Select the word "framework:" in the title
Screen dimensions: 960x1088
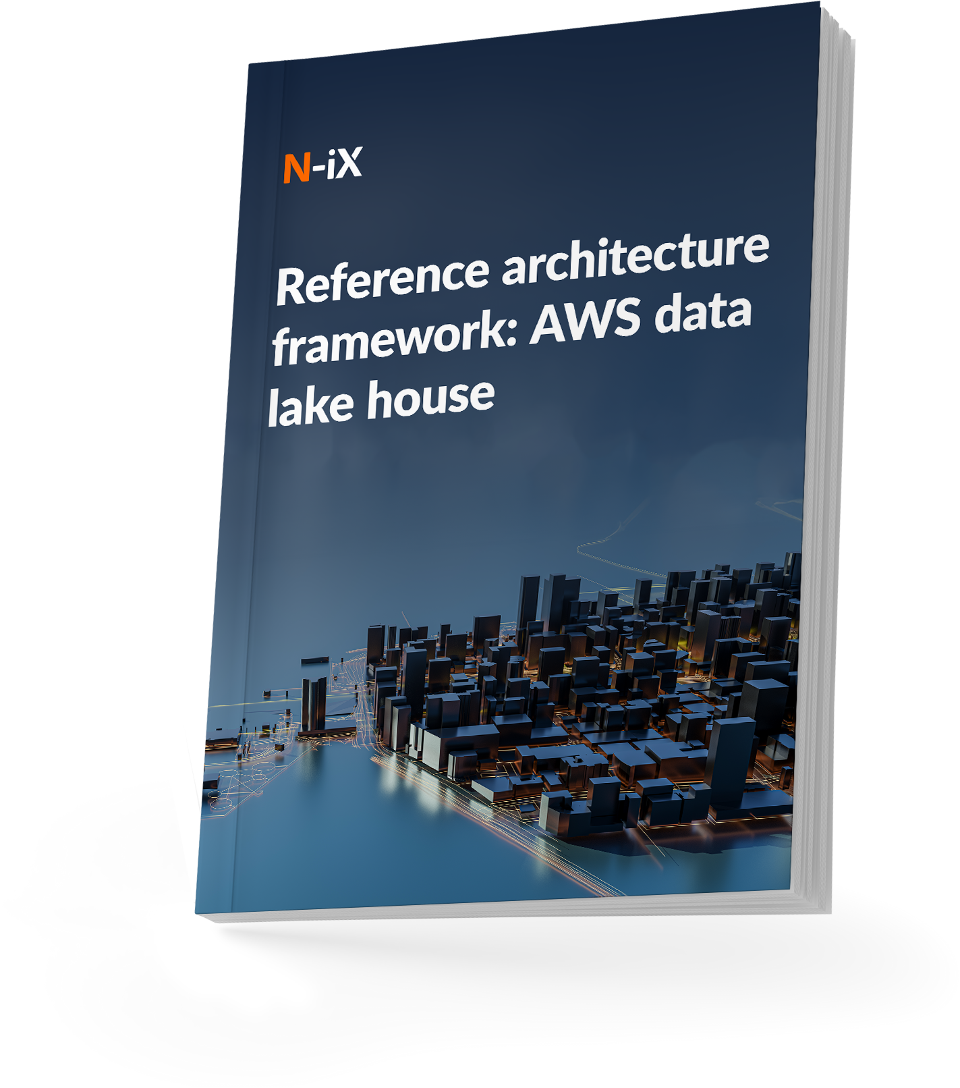point(395,343)
